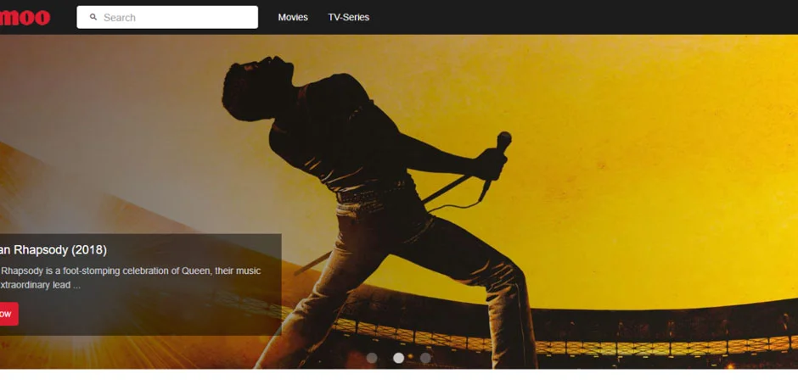The image size is (798, 385).
Task: Select the active middle carousel dot
Action: (x=398, y=358)
